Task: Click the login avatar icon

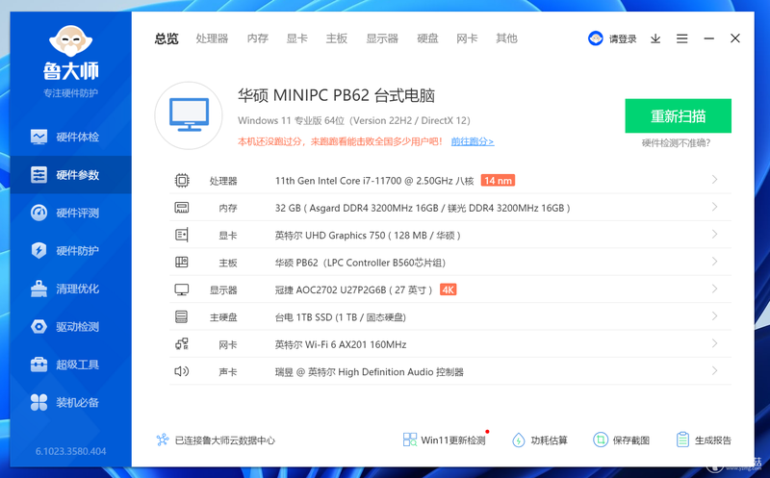Action: 595,38
